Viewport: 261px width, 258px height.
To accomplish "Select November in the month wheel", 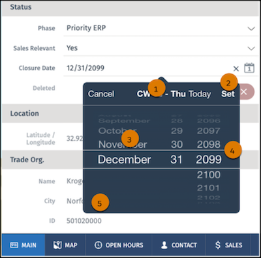I will [x=123, y=145].
